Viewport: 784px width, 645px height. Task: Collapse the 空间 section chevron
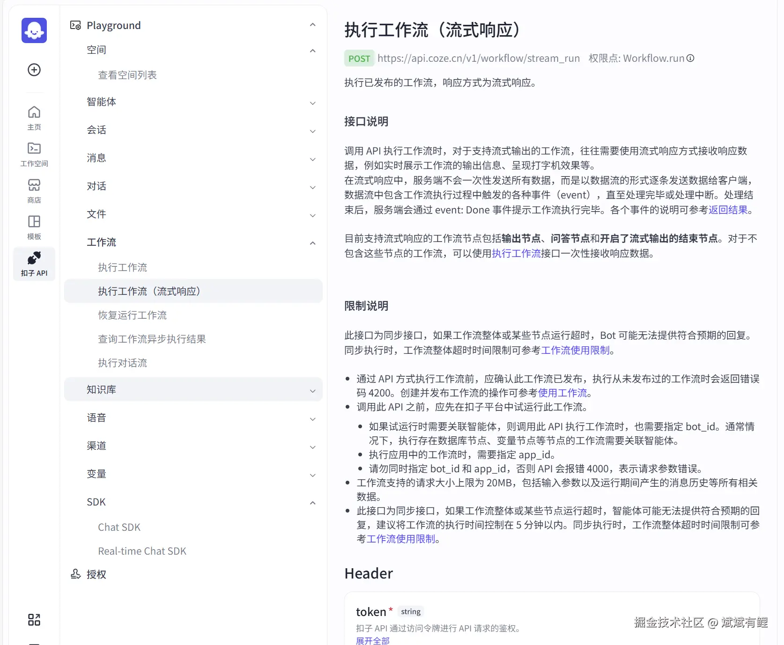point(313,51)
